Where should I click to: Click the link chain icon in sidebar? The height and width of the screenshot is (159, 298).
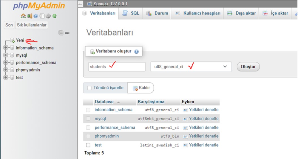pos(67,33)
